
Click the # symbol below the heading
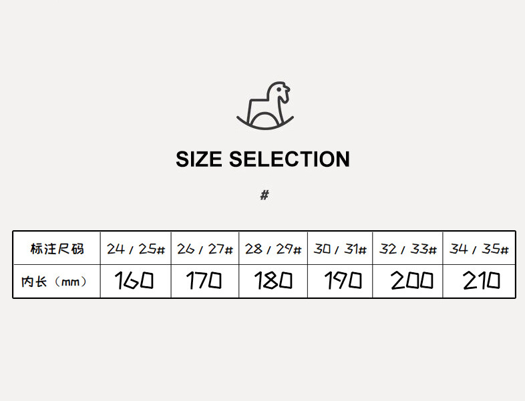coord(265,195)
